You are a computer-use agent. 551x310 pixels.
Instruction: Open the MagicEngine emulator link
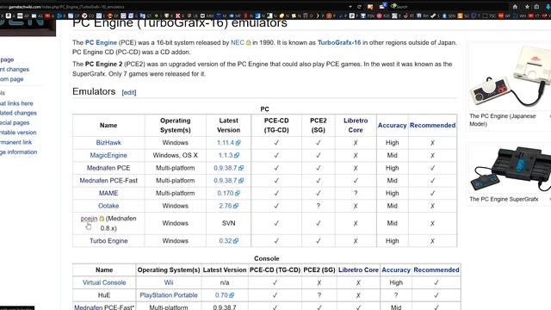click(x=108, y=155)
